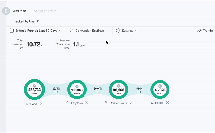Open the Conversion Settings dropdown
The image size is (215, 133).
(89, 31)
